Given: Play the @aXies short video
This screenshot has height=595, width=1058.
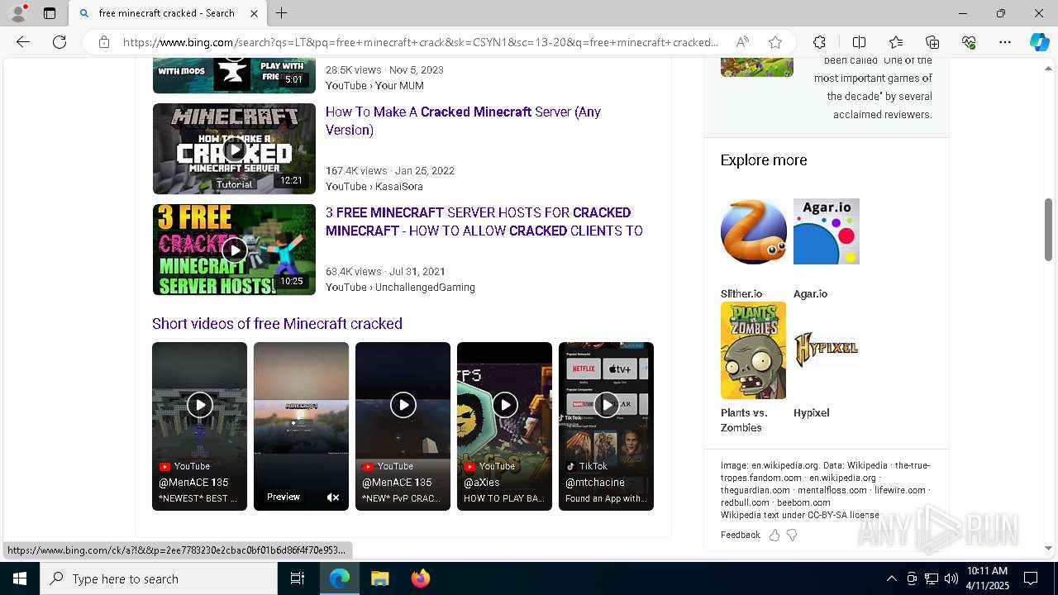Looking at the screenshot, I should pyautogui.click(x=504, y=426).
